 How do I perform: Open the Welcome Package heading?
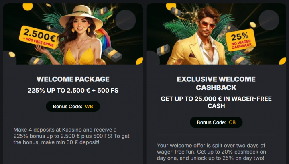coord(73,79)
